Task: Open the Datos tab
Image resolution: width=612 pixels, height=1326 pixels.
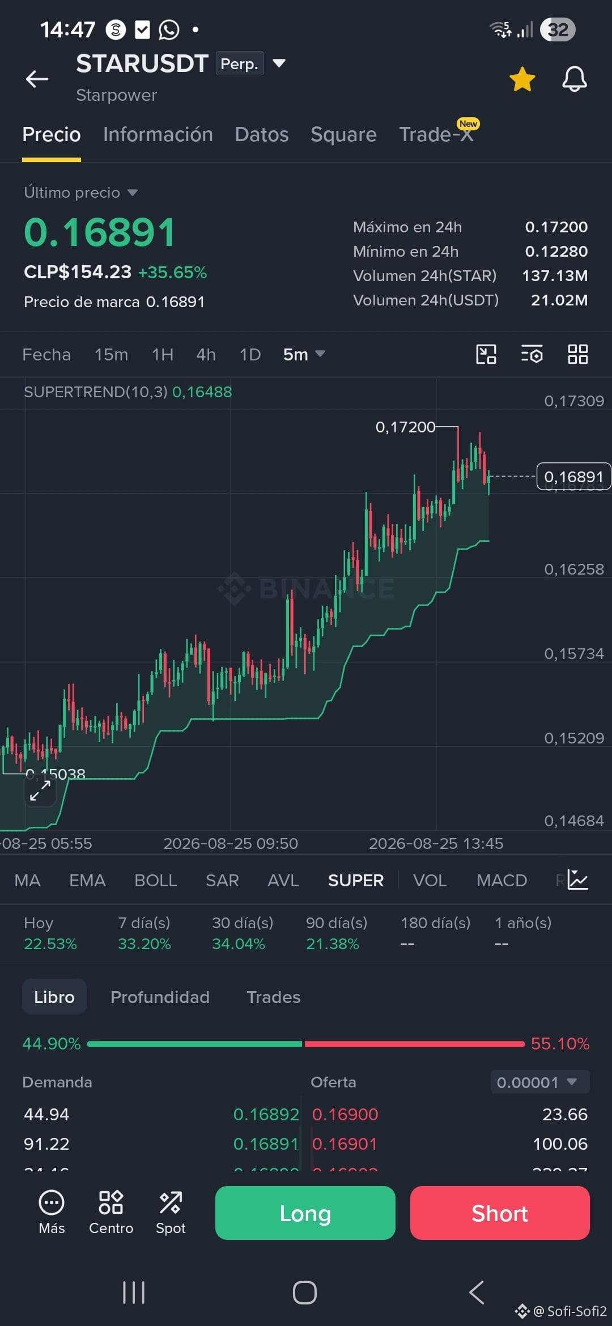Action: click(262, 134)
